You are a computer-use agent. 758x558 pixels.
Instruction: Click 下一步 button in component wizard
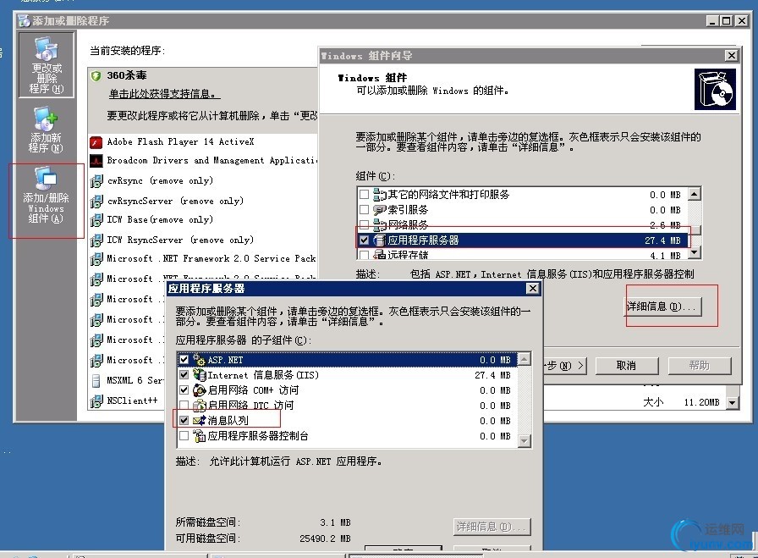pyautogui.click(x=566, y=366)
